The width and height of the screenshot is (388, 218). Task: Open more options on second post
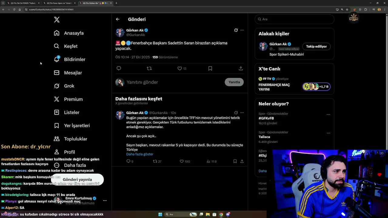(x=242, y=113)
